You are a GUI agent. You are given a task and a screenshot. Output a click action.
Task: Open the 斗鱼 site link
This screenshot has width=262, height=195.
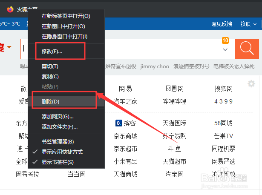tap(174, 149)
